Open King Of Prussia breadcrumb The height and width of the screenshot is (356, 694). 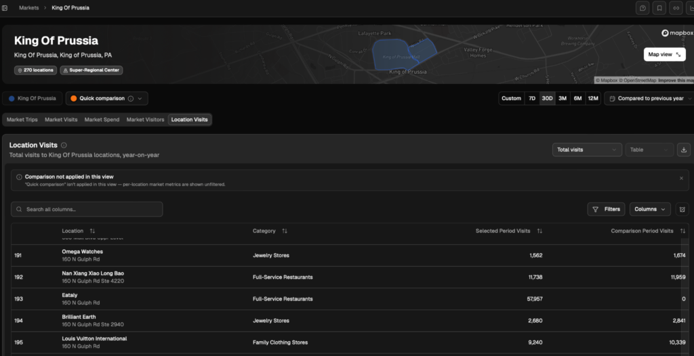70,8
